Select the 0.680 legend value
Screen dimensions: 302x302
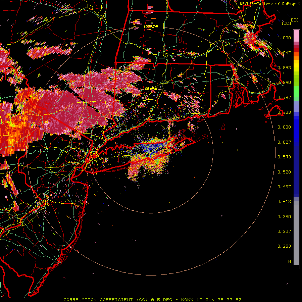coord(284,127)
